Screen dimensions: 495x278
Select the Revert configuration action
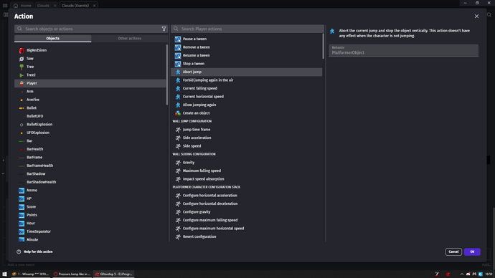[x=246, y=236]
